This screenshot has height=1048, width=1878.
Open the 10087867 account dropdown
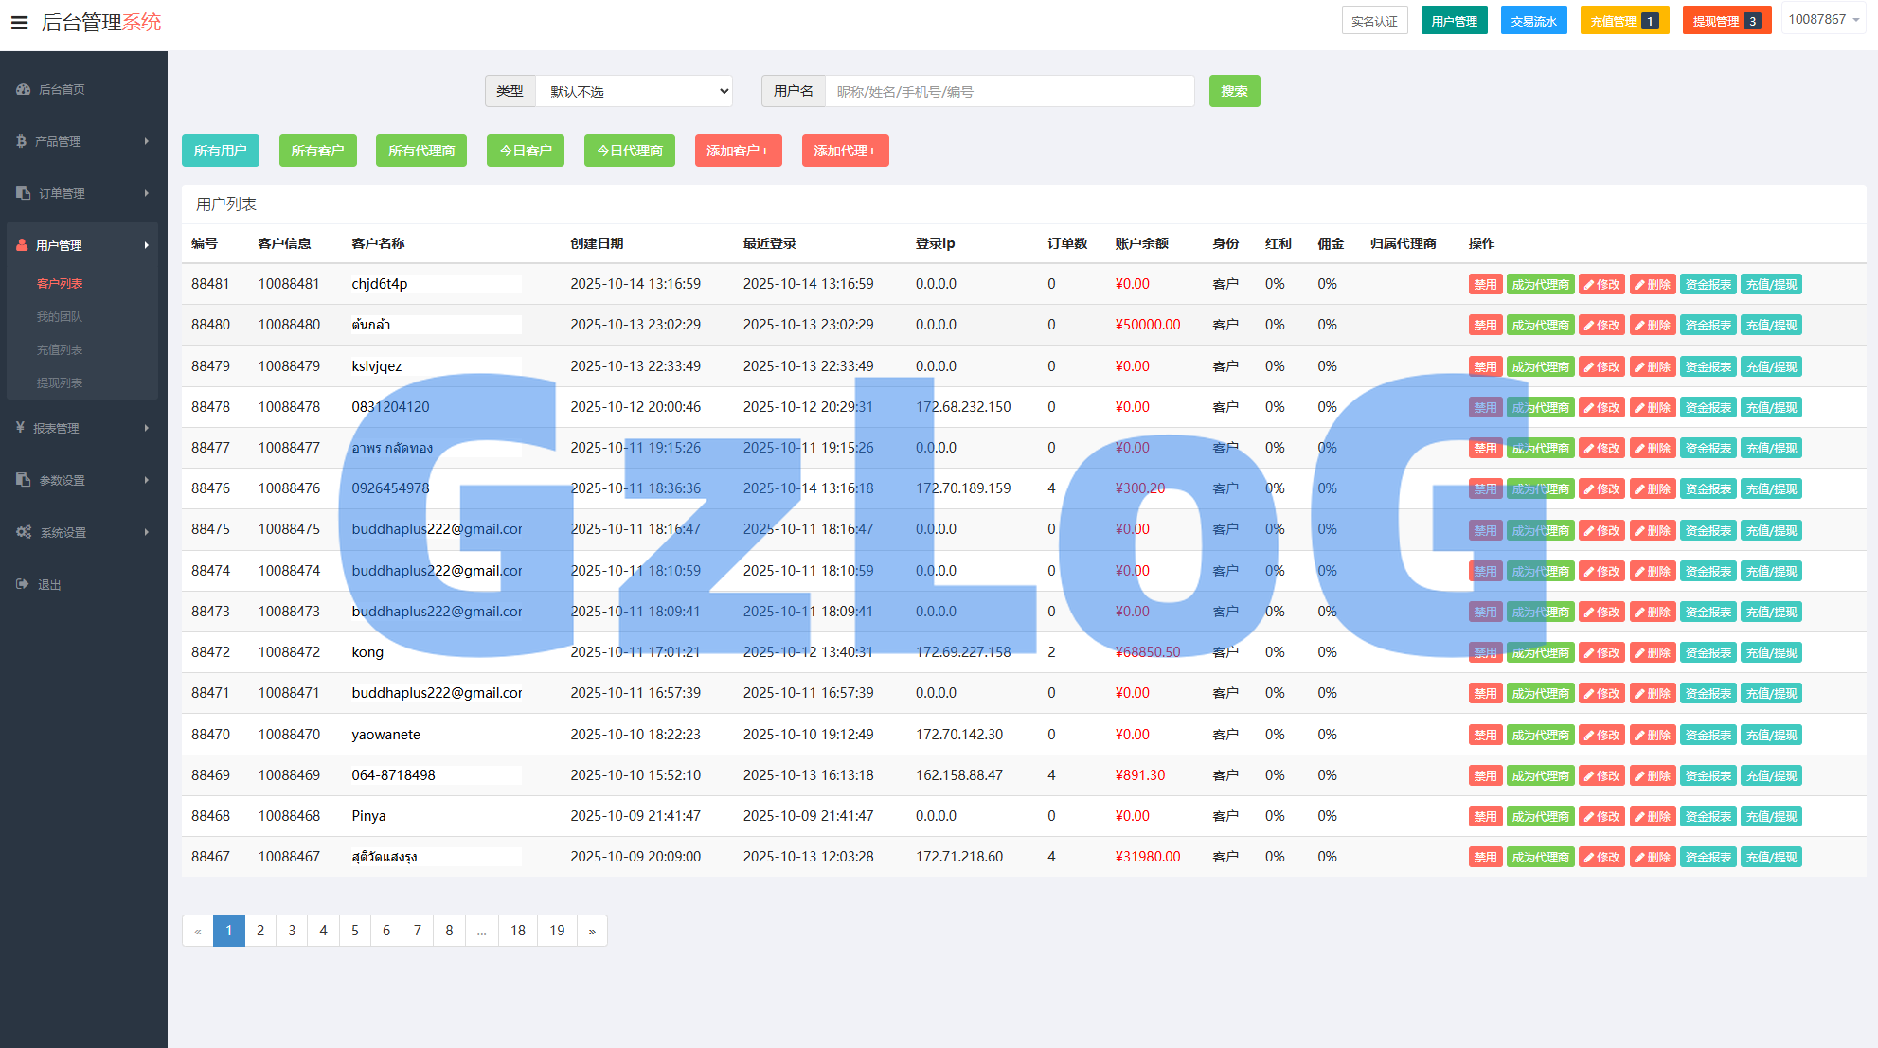click(1823, 20)
